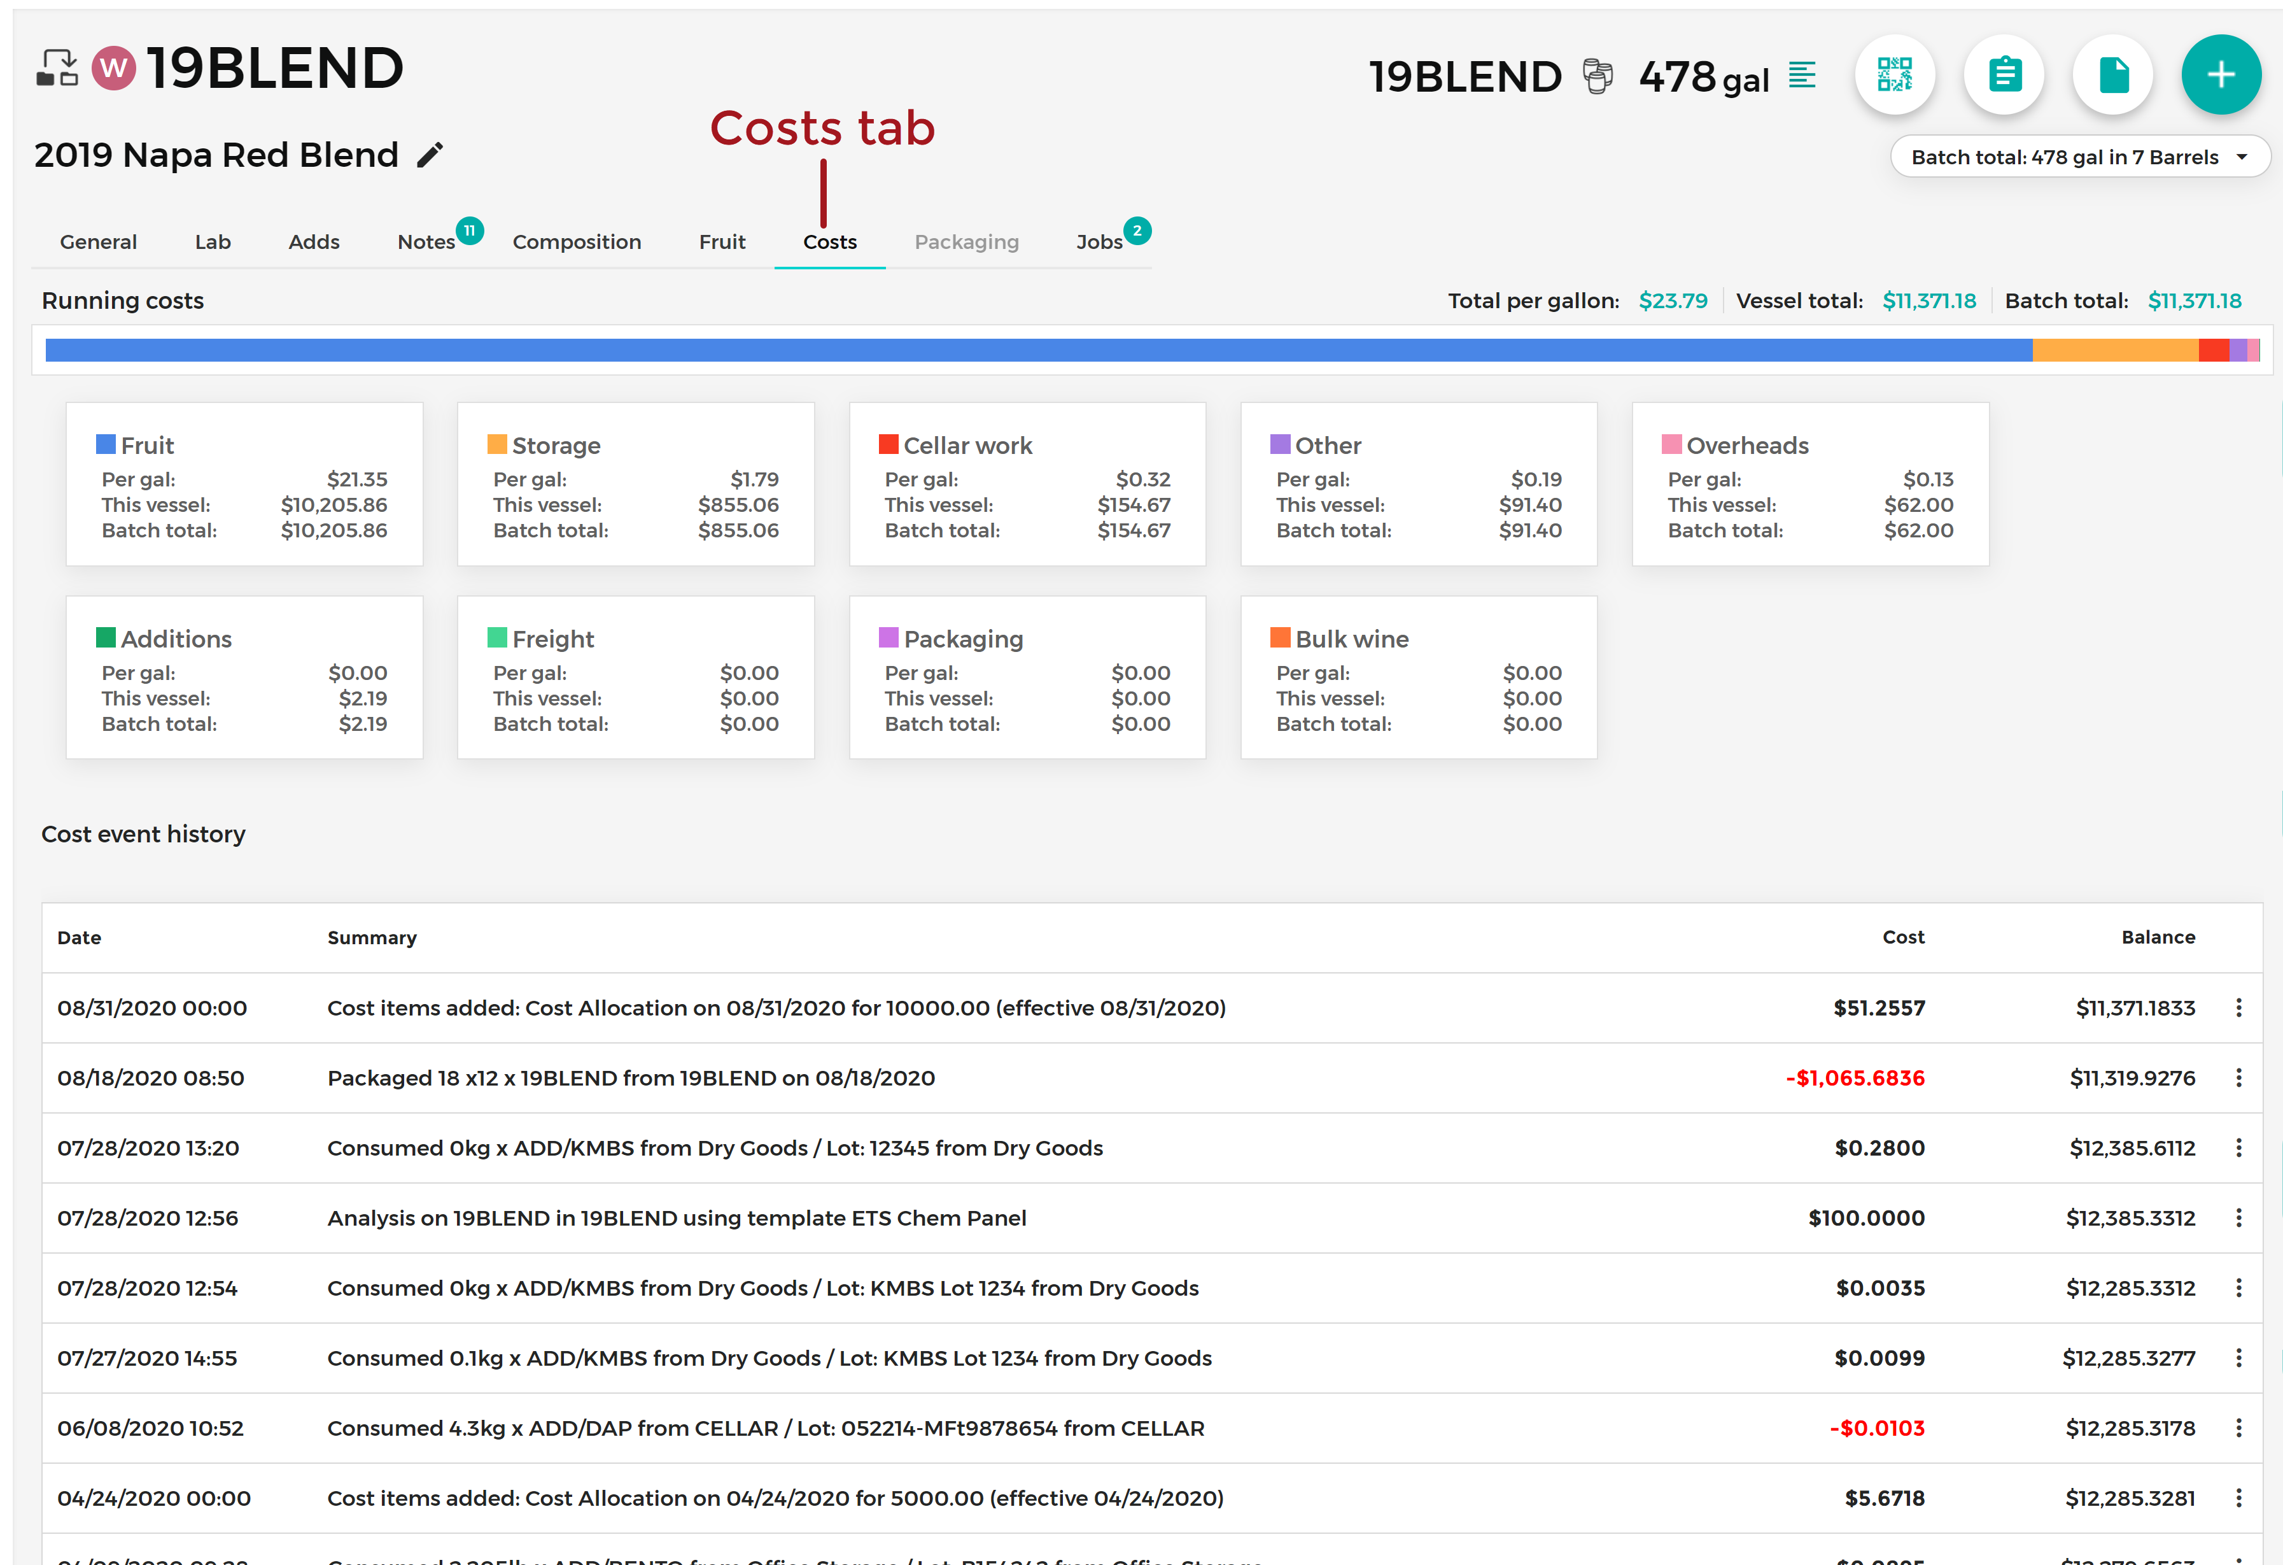This screenshot has height=1565, width=2283.
Task: Open row menu for 06/08/2020 ADD/DAP entry
Action: [x=2239, y=1429]
